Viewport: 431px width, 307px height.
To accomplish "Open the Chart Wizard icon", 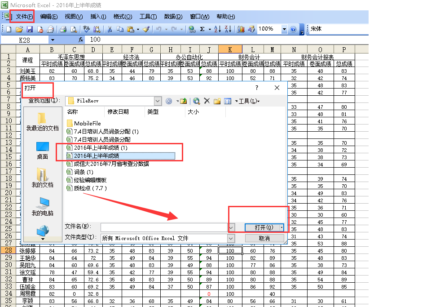I will coord(241,29).
